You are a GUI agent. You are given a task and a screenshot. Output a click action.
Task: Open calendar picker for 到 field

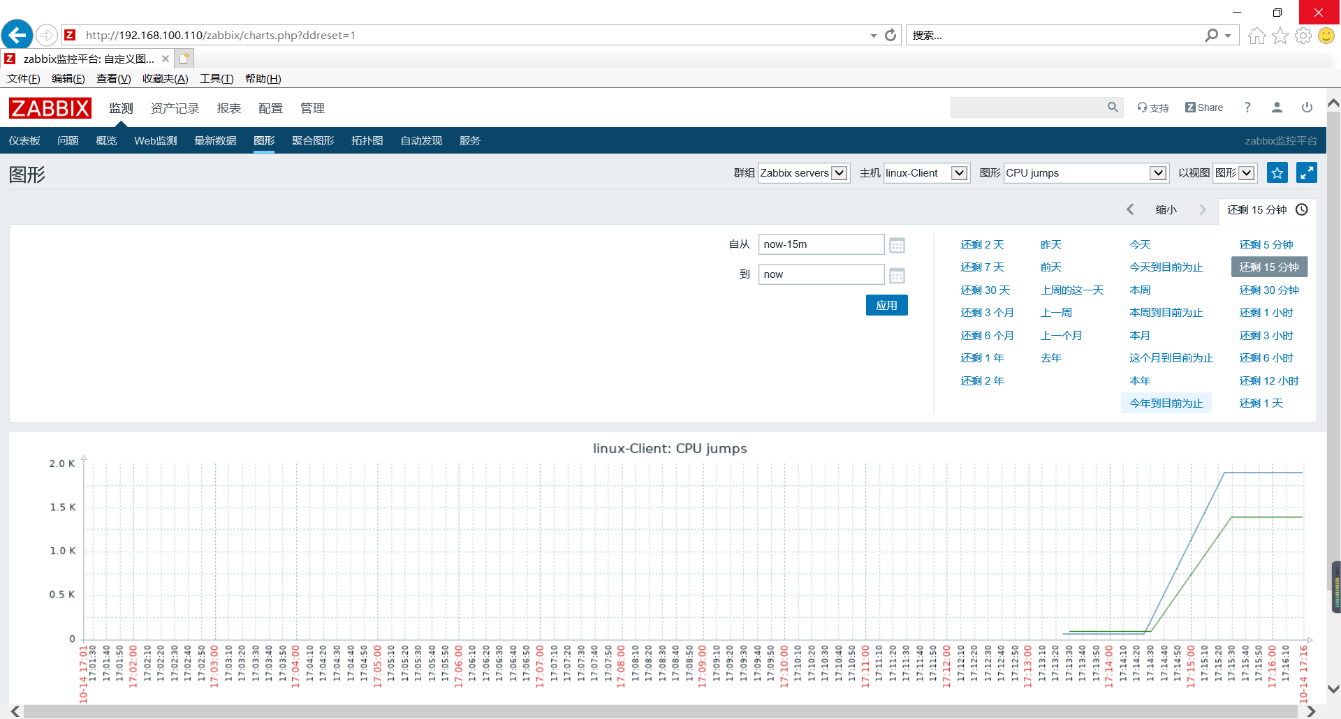[x=897, y=275]
